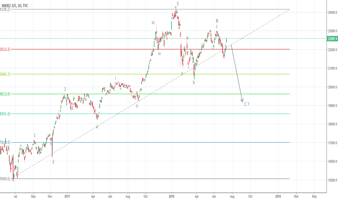Select the "C ?" wave projection label
Screen dimensions: 338x199
click(x=247, y=104)
